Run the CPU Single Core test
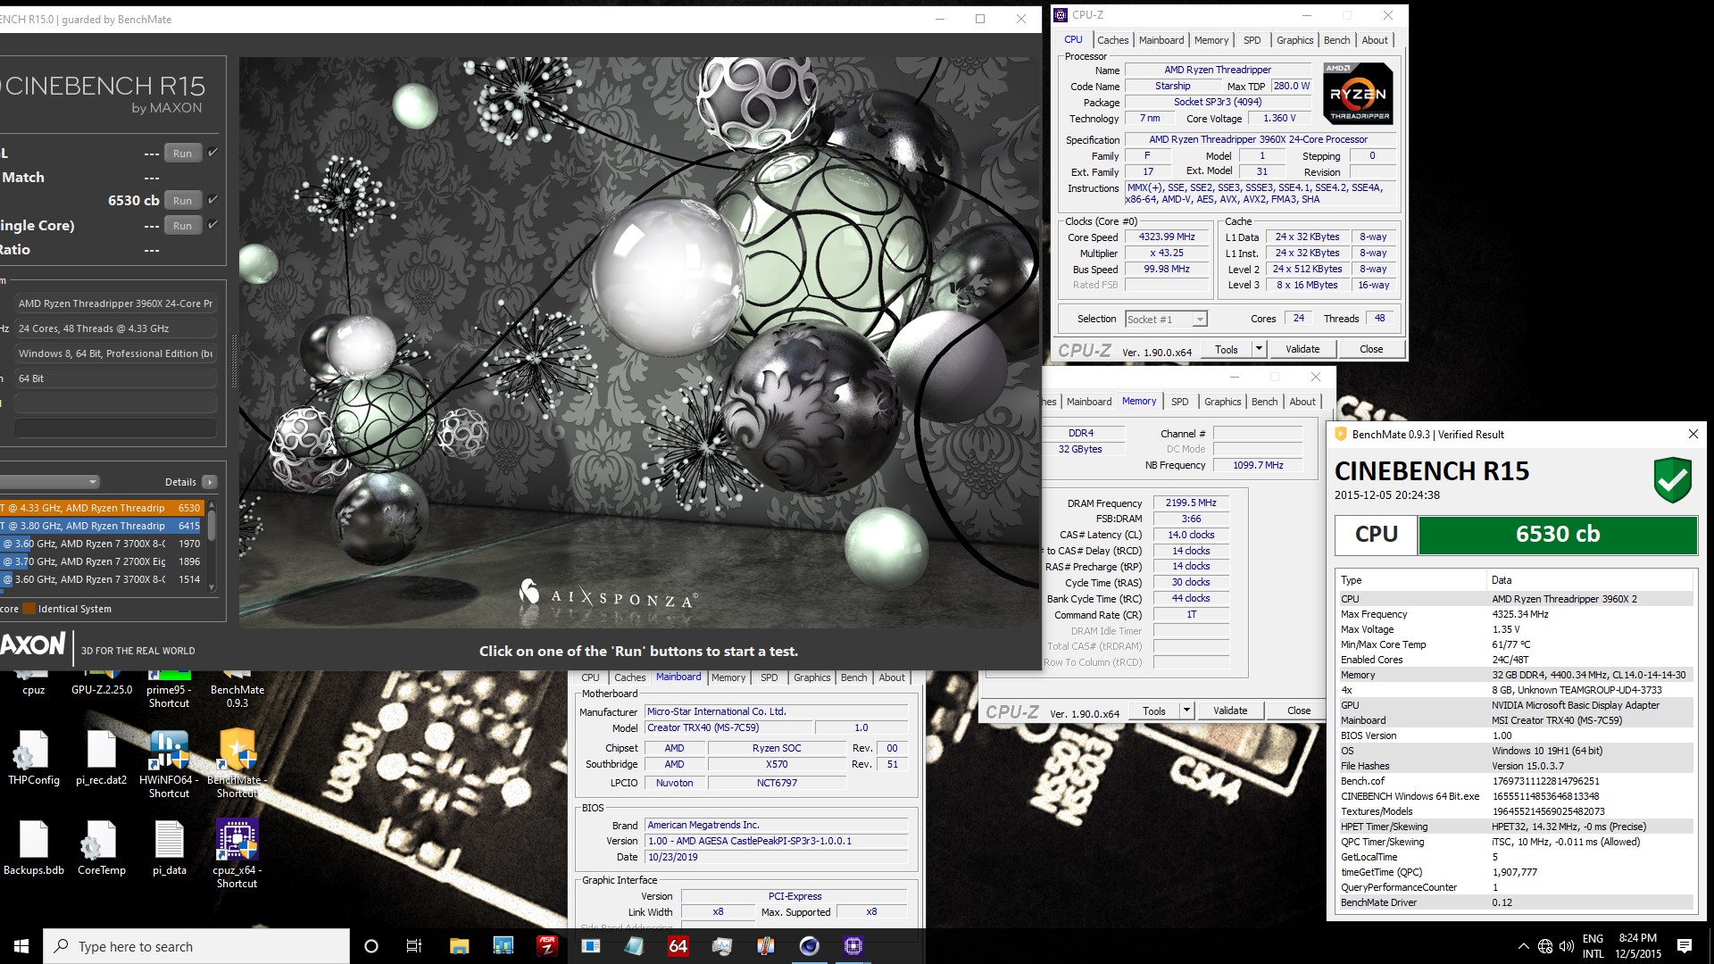Image resolution: width=1714 pixels, height=964 pixels. 183,226
